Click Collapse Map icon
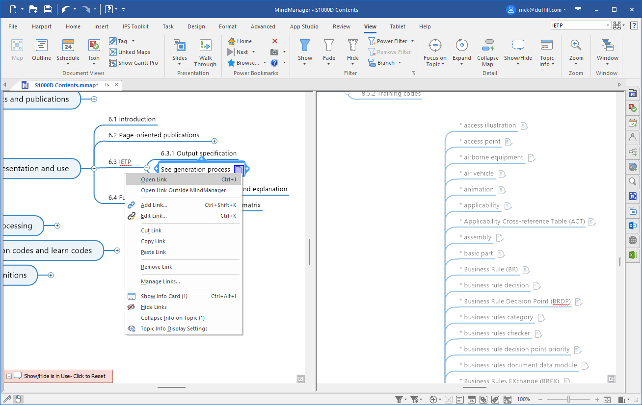 pos(488,46)
